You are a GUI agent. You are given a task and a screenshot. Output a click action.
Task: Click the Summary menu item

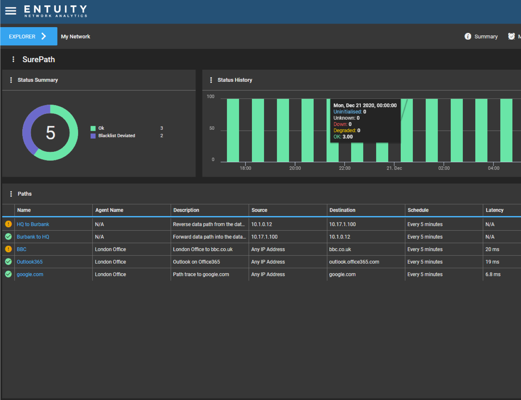486,36
